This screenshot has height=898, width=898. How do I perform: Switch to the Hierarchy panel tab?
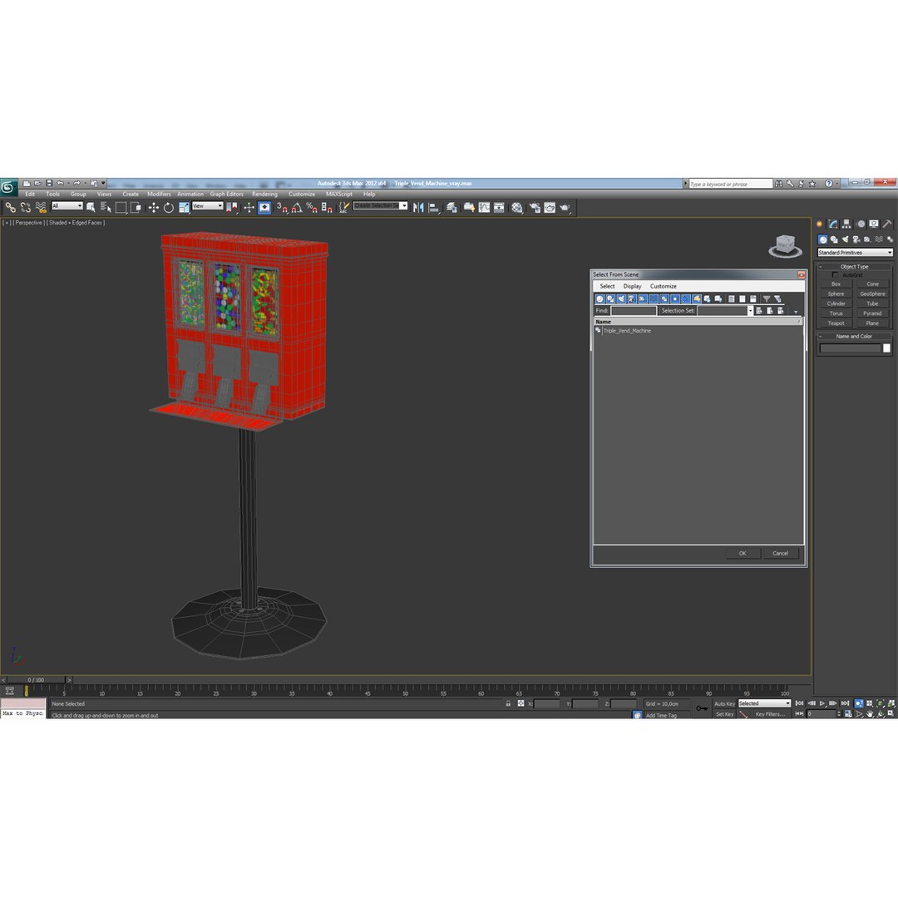tap(846, 224)
